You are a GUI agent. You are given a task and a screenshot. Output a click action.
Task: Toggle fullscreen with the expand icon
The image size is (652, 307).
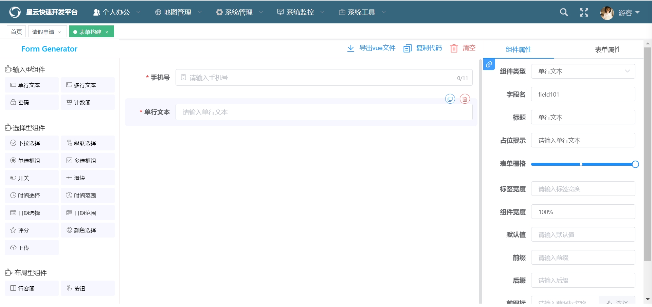coord(584,13)
